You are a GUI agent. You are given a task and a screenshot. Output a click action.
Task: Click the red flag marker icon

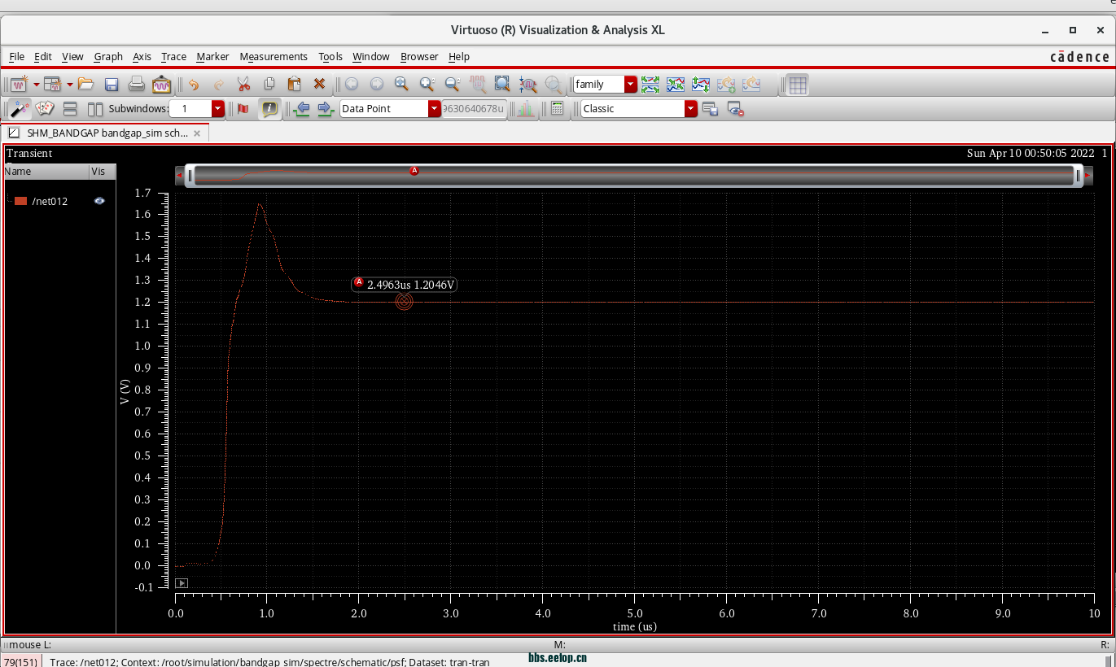243,108
